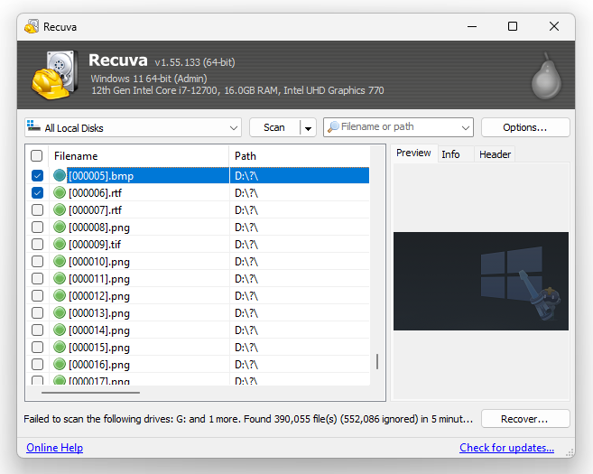This screenshot has height=474, width=593.
Task: Check the [000016].png checkbox
Action: click(37, 364)
